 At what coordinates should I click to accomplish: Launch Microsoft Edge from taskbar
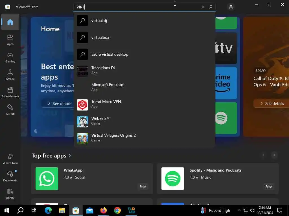(48, 210)
